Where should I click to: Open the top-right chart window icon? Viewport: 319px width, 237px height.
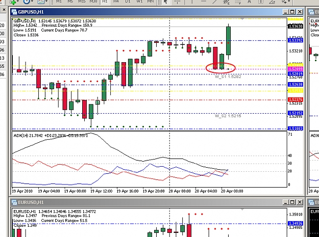[x=311, y=12]
